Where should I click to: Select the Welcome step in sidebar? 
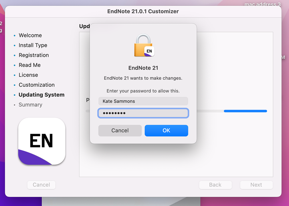pyautogui.click(x=30, y=35)
